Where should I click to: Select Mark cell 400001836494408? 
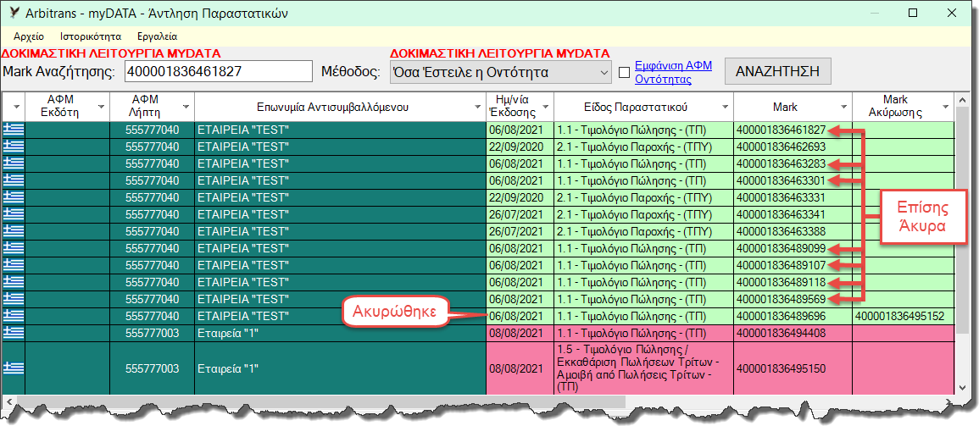[x=793, y=333]
